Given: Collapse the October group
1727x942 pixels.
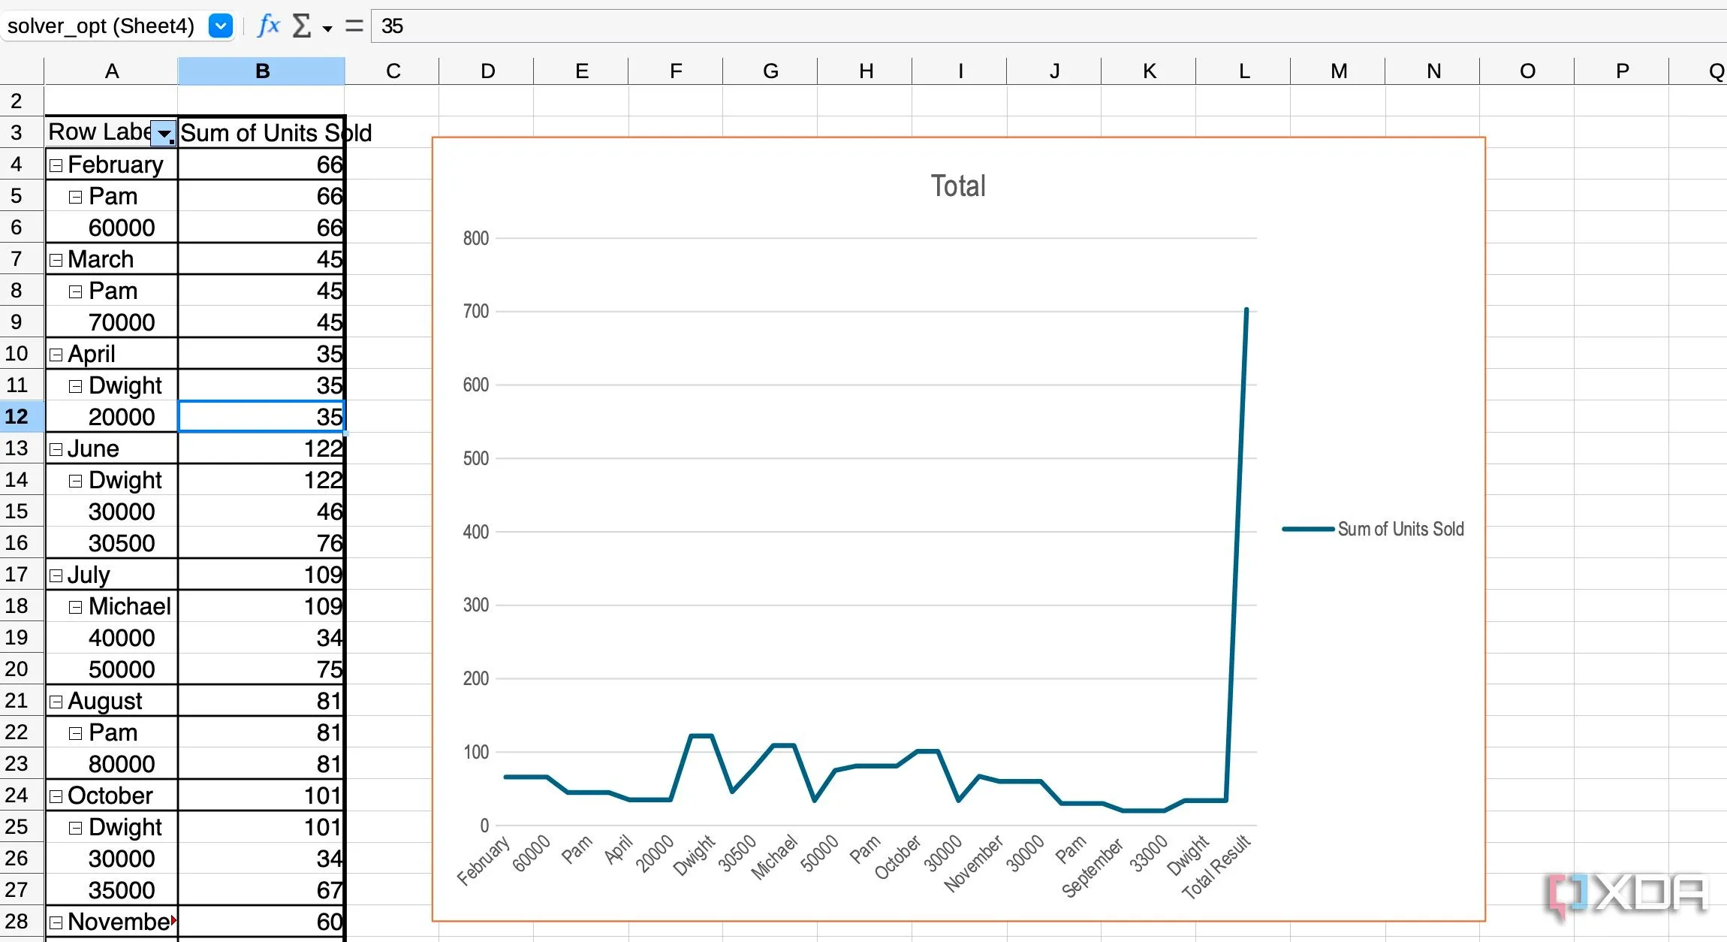Looking at the screenshot, I should [x=56, y=796].
